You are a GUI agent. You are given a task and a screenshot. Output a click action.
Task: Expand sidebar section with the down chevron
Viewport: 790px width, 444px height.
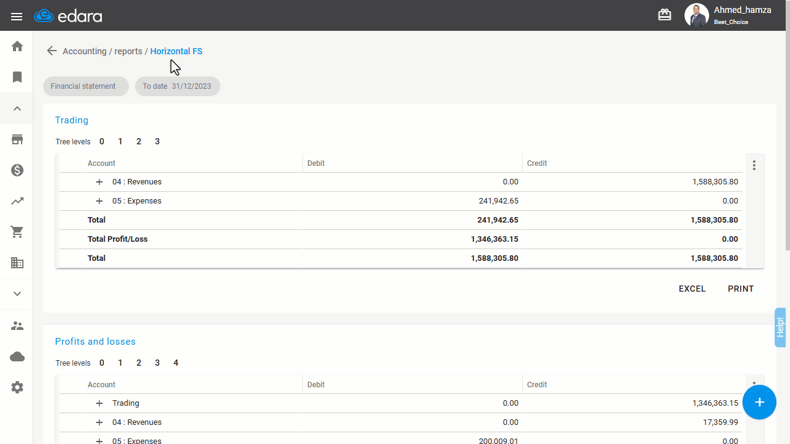pyautogui.click(x=17, y=294)
